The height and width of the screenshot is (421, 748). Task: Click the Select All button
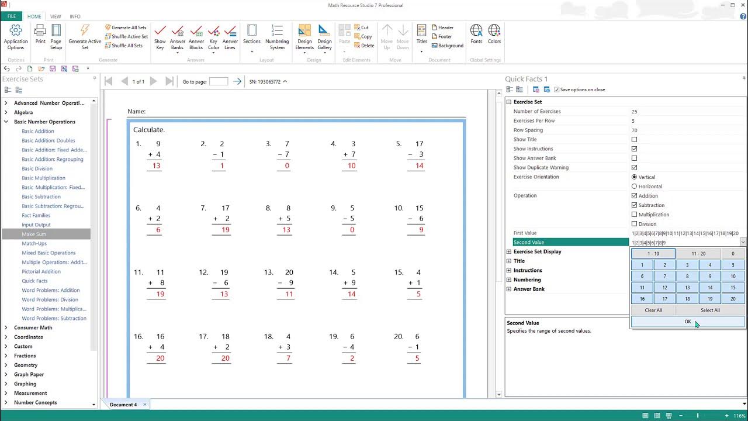coord(710,310)
